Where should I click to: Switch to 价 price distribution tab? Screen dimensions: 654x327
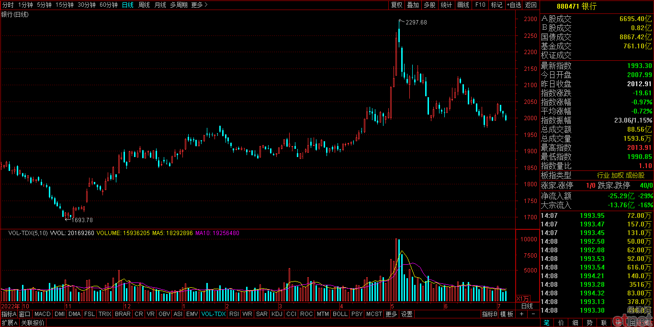click(x=561, y=322)
